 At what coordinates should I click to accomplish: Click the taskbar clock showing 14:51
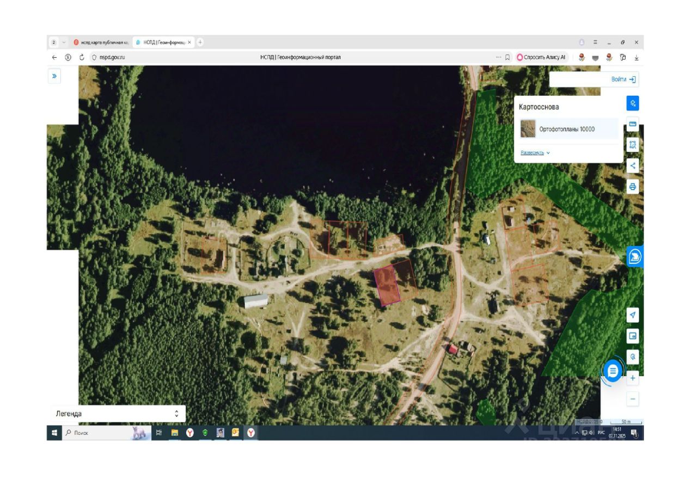[x=617, y=433]
